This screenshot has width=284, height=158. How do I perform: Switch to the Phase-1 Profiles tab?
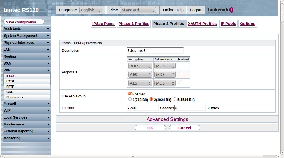tap(134, 24)
